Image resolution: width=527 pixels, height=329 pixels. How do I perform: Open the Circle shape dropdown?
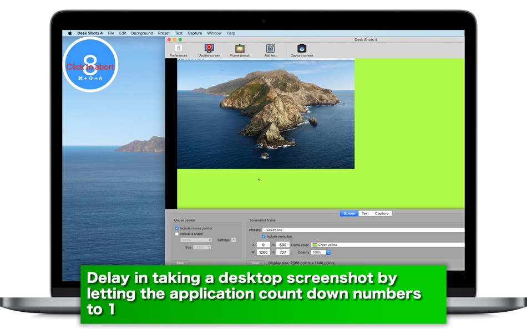196,240
